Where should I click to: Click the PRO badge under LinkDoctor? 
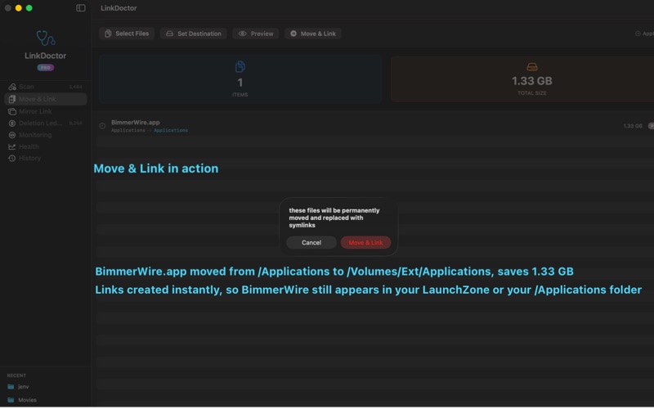pos(46,68)
